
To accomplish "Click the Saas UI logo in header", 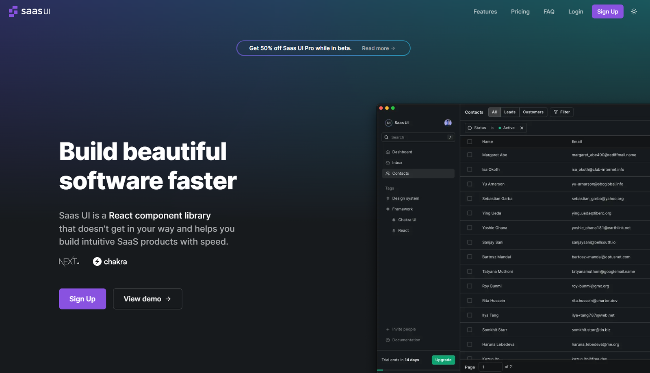I will [30, 11].
